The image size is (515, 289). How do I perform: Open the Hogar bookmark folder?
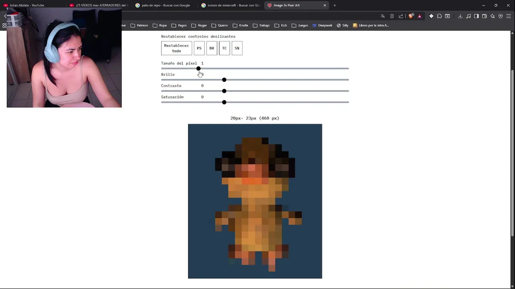(199, 25)
